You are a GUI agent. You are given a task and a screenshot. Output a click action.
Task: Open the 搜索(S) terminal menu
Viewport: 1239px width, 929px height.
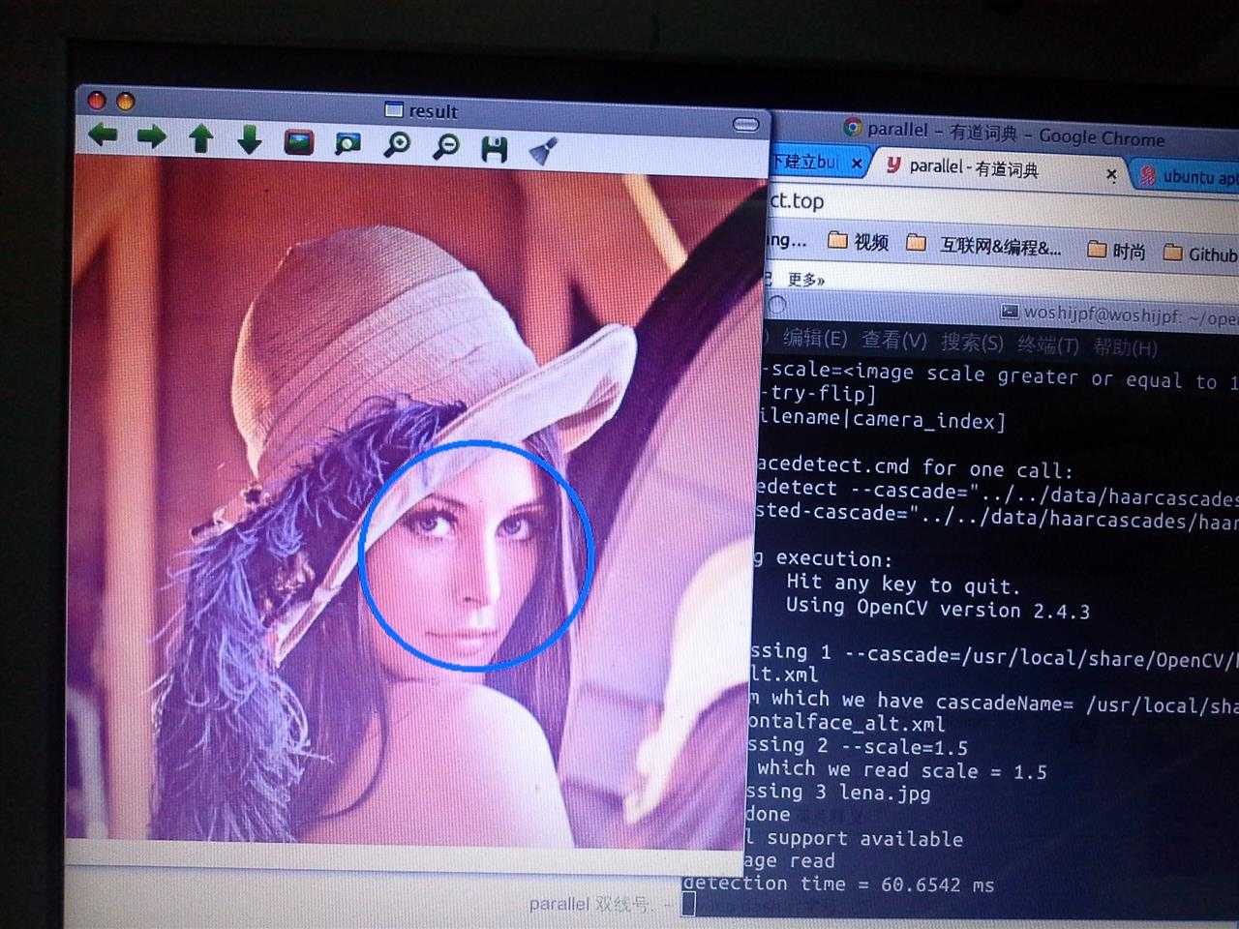(972, 343)
